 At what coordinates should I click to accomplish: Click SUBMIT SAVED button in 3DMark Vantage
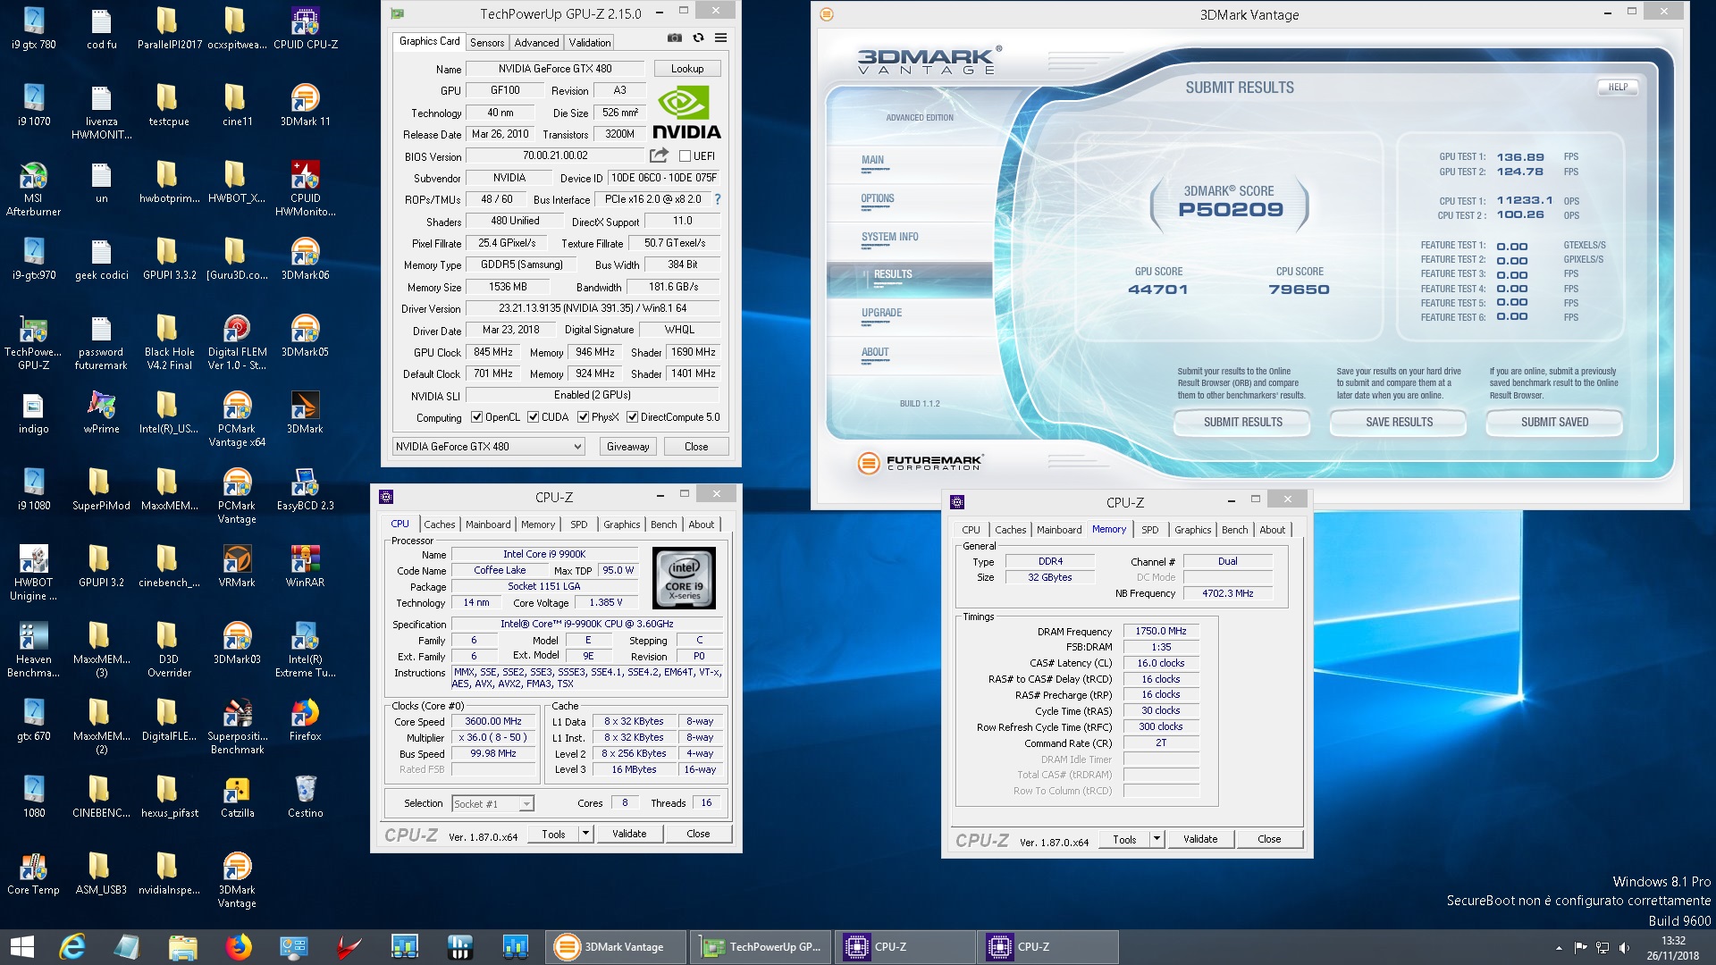tap(1554, 422)
